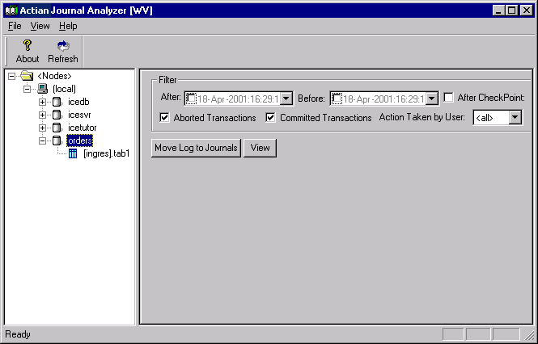Open the File menu

[x=15, y=26]
